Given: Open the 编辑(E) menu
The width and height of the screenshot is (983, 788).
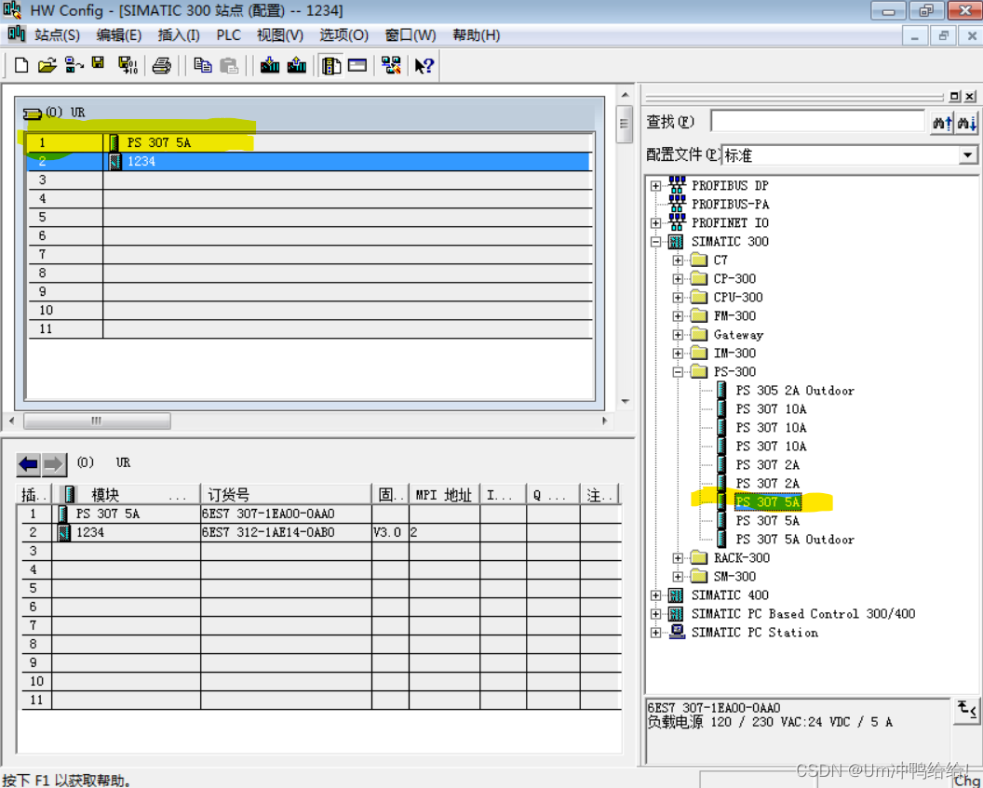Looking at the screenshot, I should [118, 35].
